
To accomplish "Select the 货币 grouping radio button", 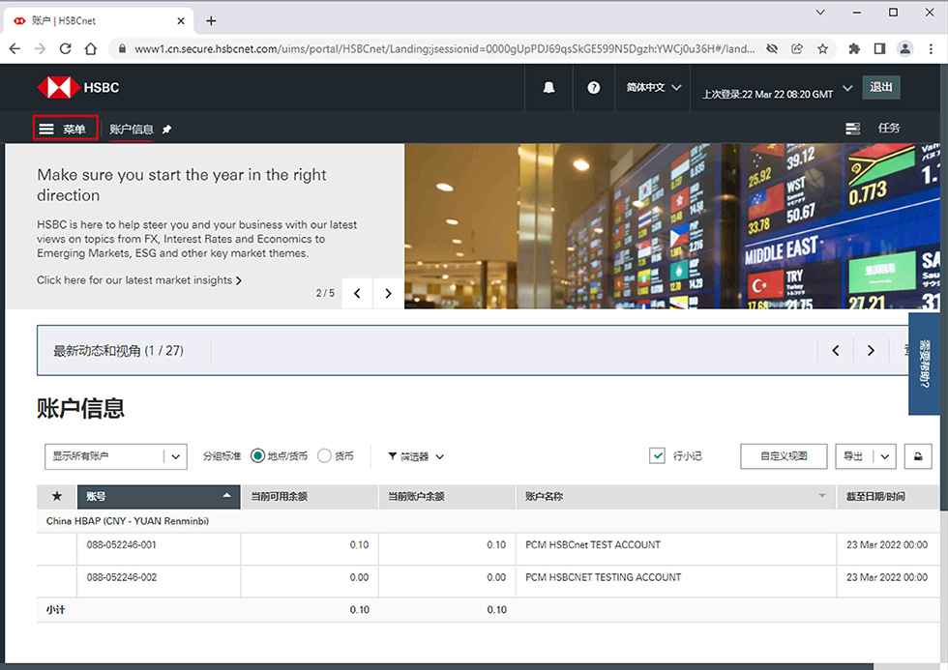I will pyautogui.click(x=324, y=456).
